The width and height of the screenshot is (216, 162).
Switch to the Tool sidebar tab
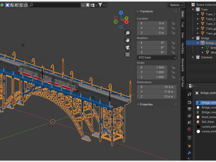coord(183,24)
